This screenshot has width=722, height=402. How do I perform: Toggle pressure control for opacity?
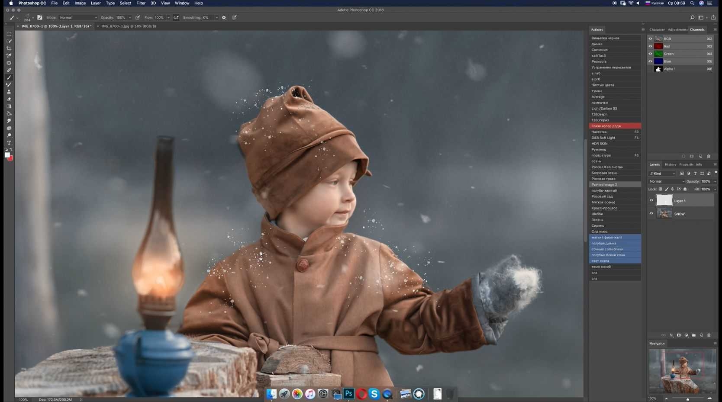(x=138, y=18)
